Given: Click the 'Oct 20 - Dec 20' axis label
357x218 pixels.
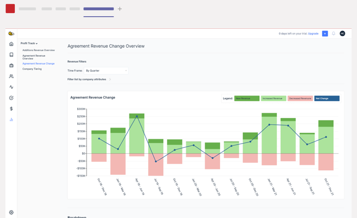Looking at the screenshot, I should click(x=253, y=187).
